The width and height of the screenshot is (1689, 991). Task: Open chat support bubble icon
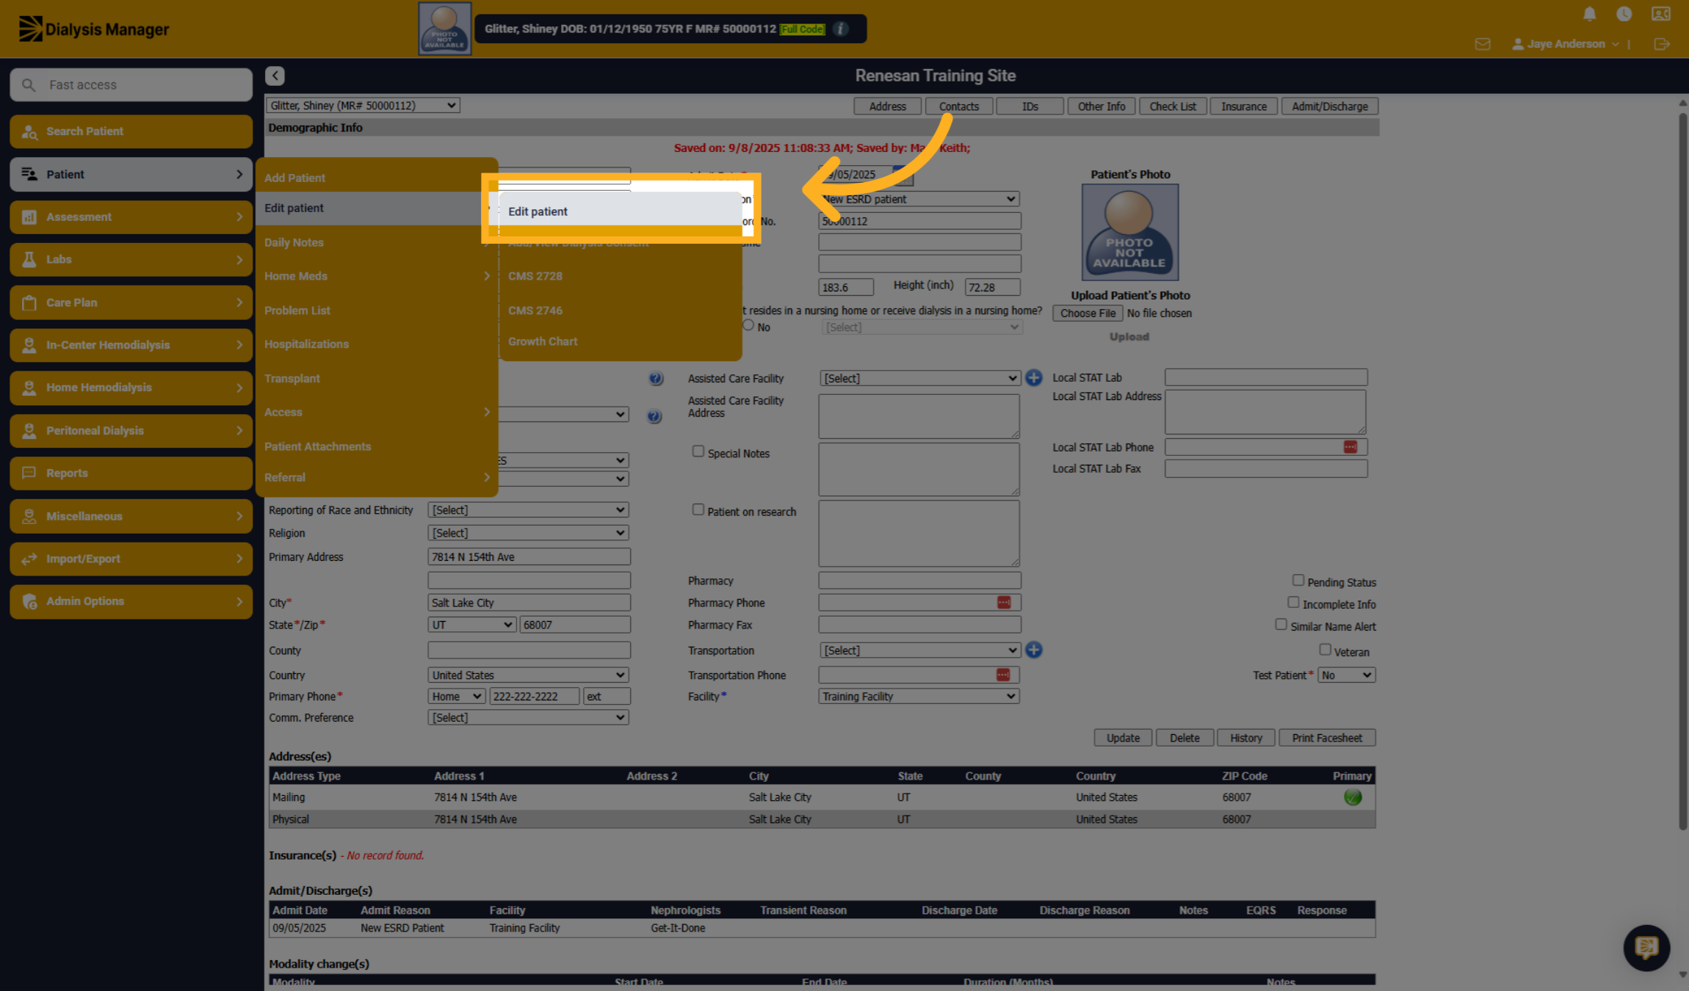(1646, 947)
